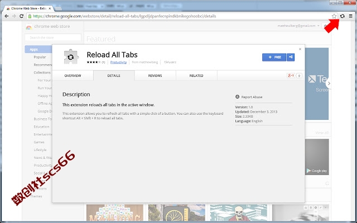Open the Chrome hamburger menu

pyautogui.click(x=351, y=16)
